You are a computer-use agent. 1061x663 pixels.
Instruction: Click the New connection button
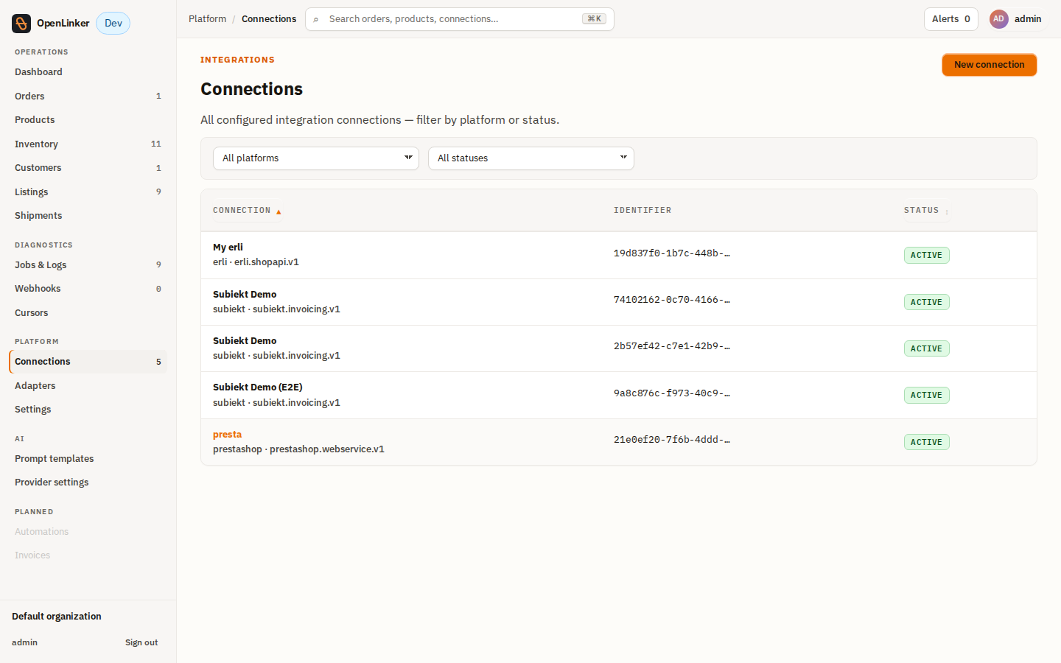990,65
